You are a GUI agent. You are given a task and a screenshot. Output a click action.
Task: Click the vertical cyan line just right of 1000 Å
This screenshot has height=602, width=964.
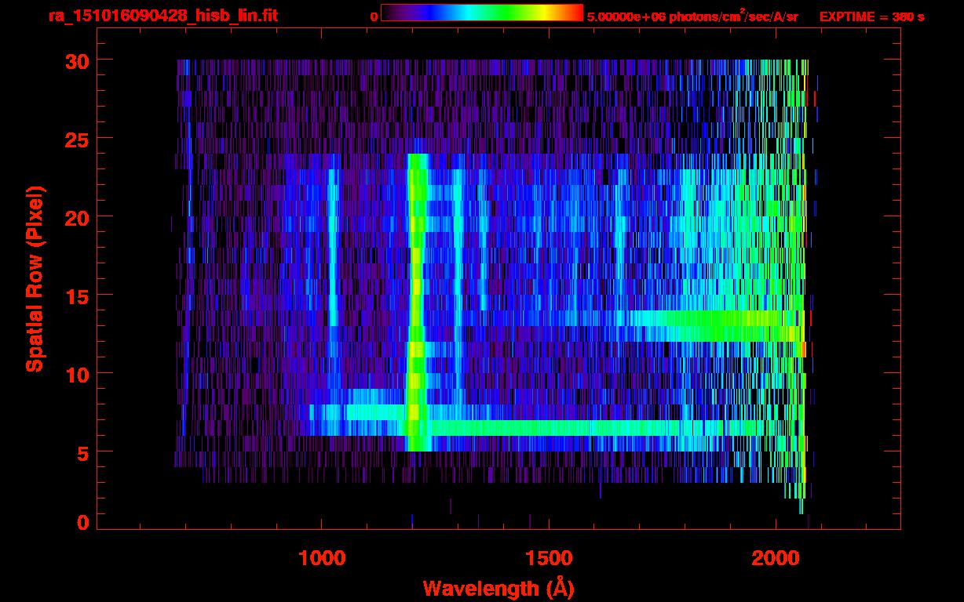click(333, 251)
